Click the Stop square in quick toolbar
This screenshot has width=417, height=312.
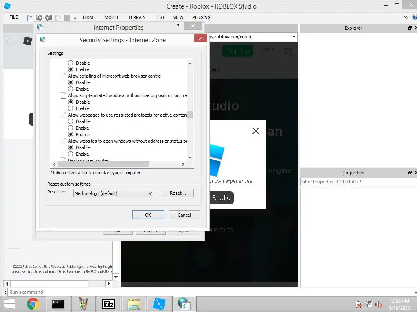(67, 18)
